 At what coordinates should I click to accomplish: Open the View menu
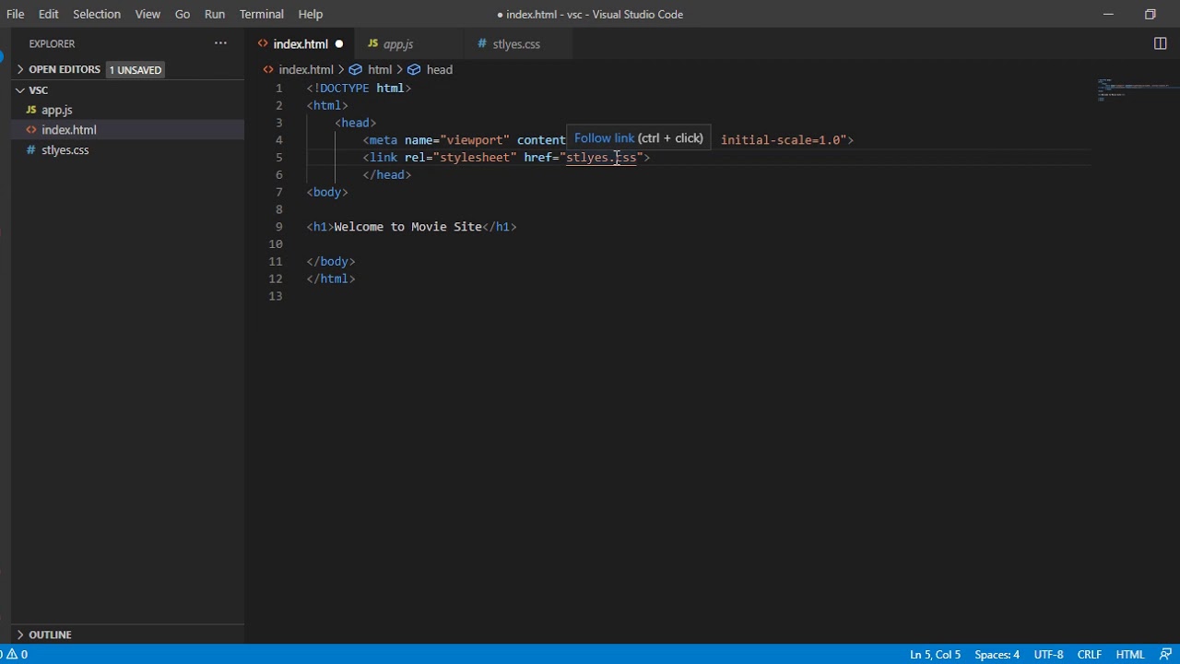pos(147,14)
